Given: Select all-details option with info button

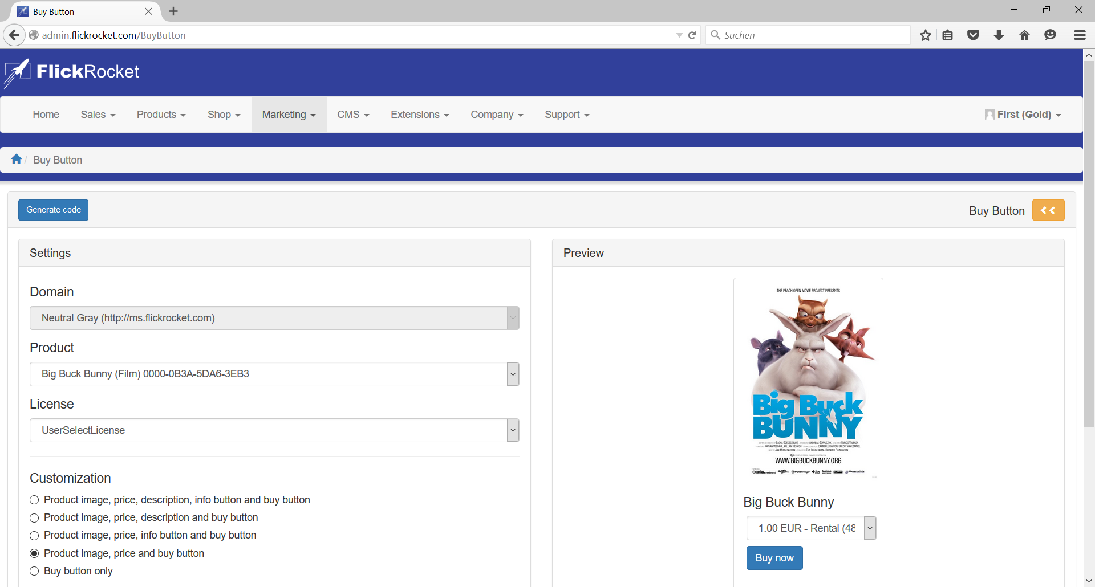Looking at the screenshot, I should (34, 500).
